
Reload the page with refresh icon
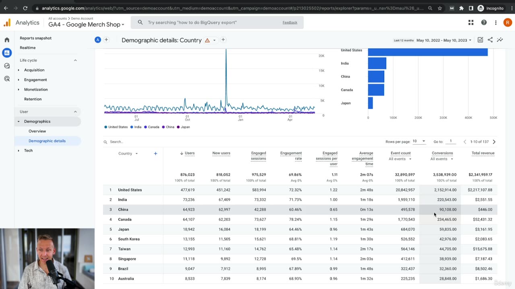[25, 8]
